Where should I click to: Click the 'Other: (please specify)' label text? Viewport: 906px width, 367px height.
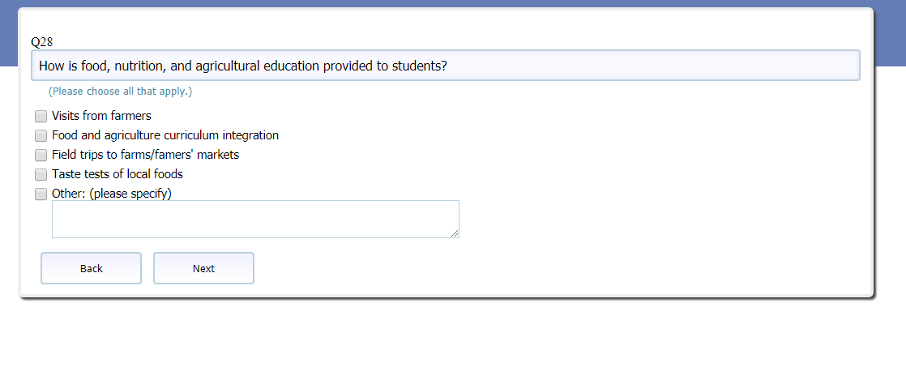112,194
